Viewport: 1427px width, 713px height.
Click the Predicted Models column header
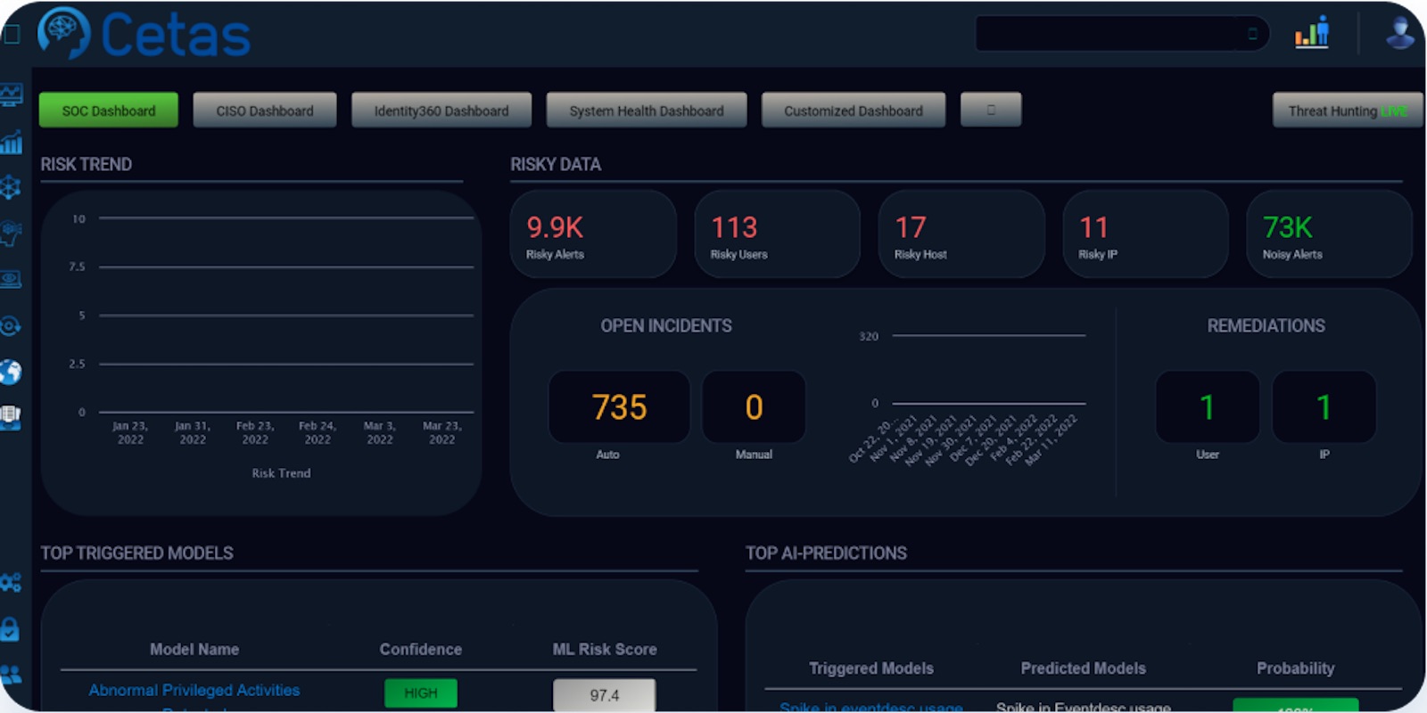[1084, 668]
